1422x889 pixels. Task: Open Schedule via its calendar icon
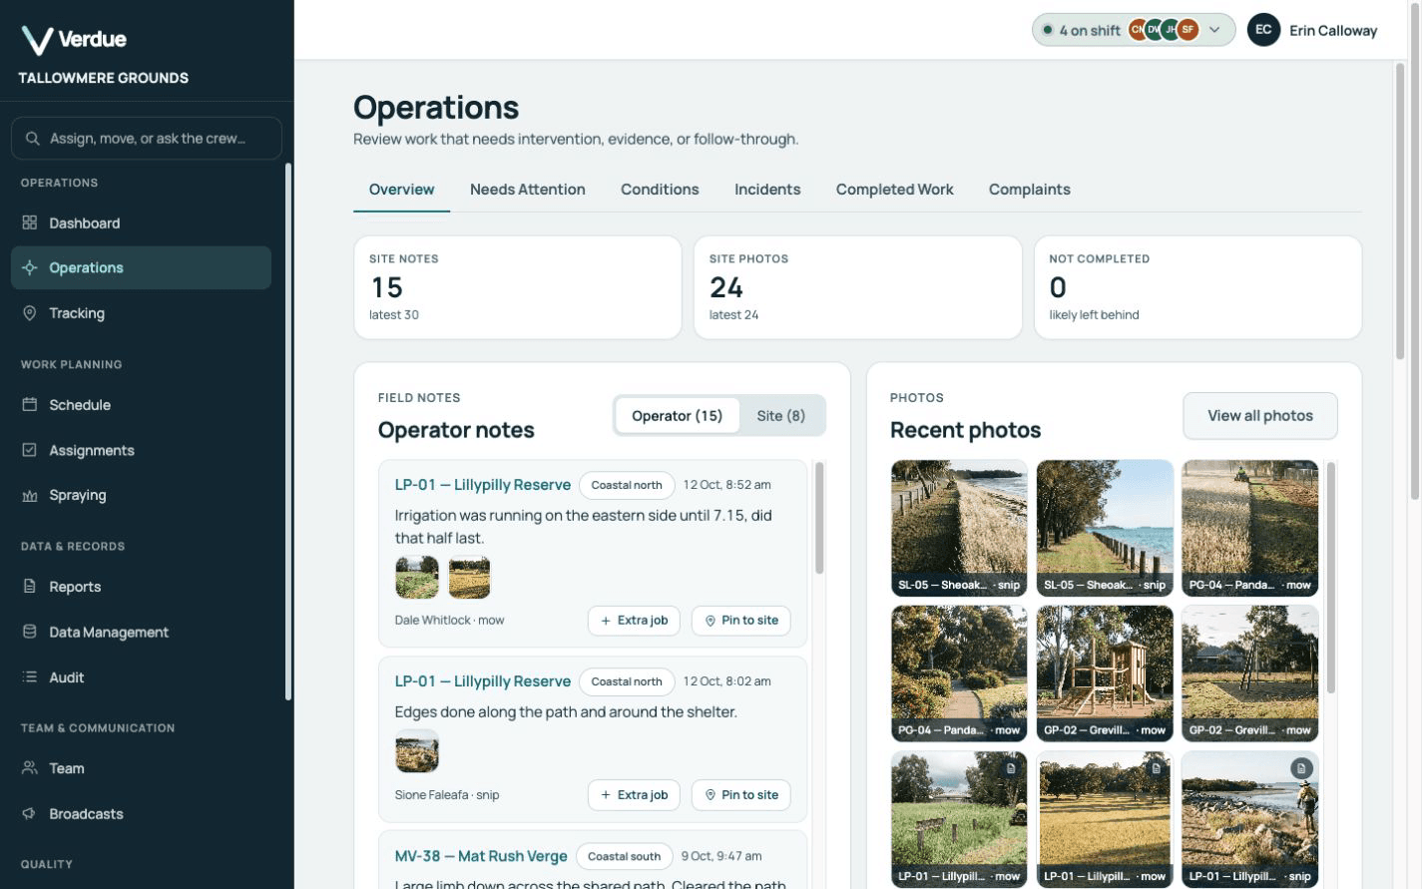(30, 404)
